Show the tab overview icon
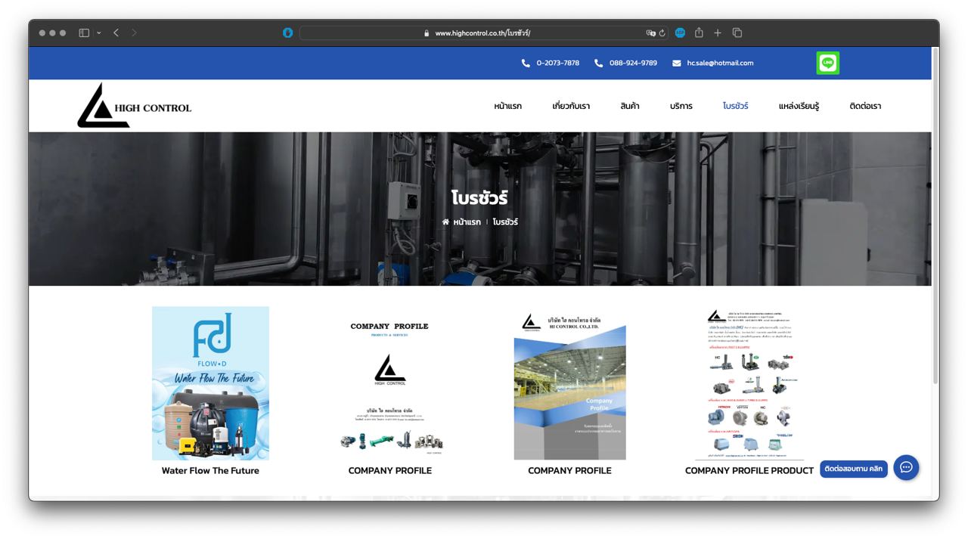Viewport: 968px width, 539px height. [737, 33]
